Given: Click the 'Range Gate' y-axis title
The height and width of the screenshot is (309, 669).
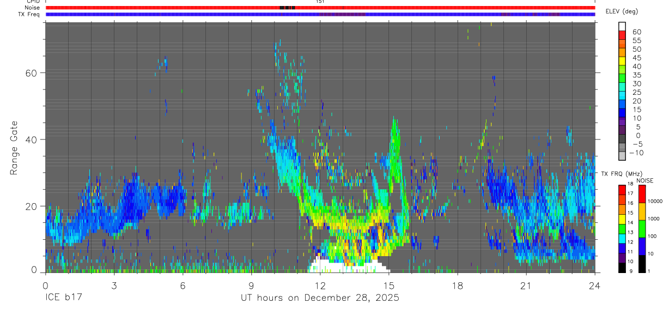Looking at the screenshot, I should point(15,147).
